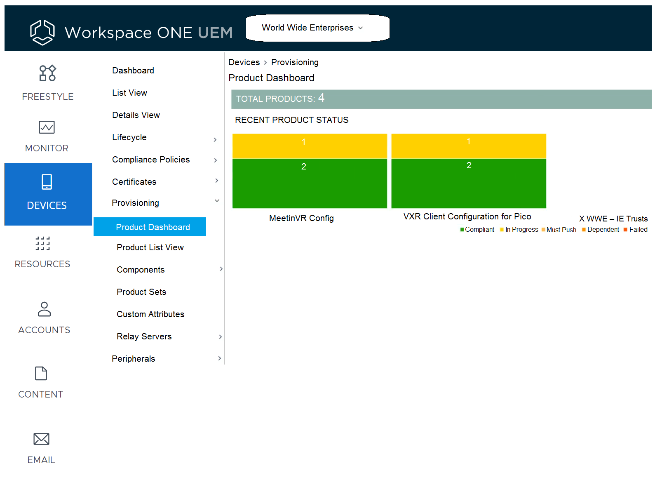
Task: Open Custom Attributes
Action: tap(150, 314)
